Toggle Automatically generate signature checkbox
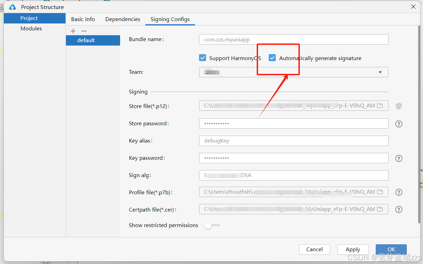Viewport: 423px width, 264px height. point(272,58)
